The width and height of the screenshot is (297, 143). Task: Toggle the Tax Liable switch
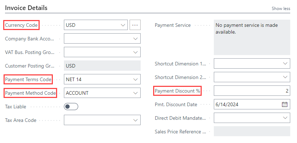tap(71, 107)
